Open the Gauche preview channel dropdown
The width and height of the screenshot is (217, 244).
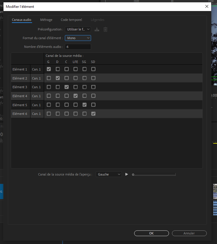109,174
